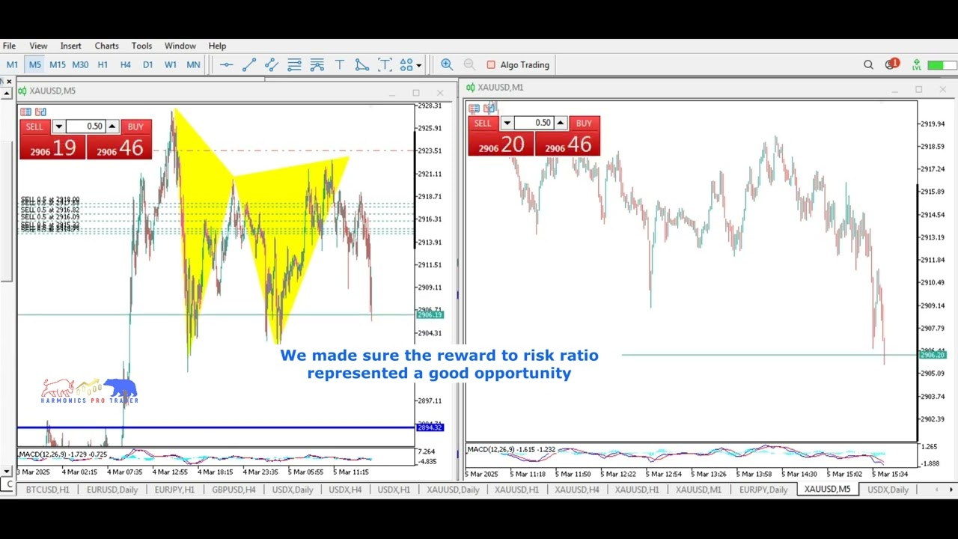Expand the shapes palette dropdown arrow

[x=419, y=65]
